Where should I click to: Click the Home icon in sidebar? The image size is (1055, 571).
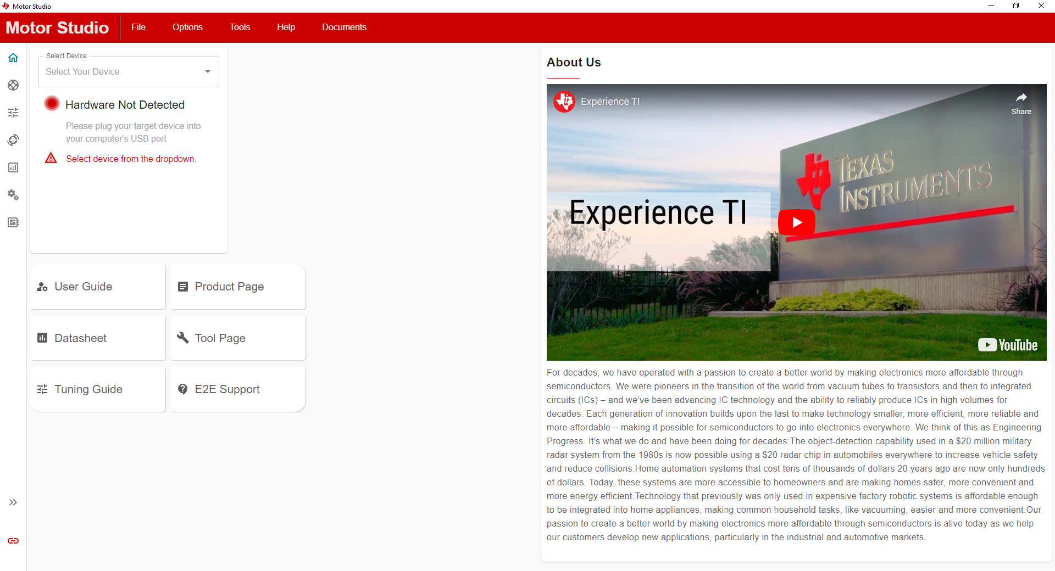(13, 58)
